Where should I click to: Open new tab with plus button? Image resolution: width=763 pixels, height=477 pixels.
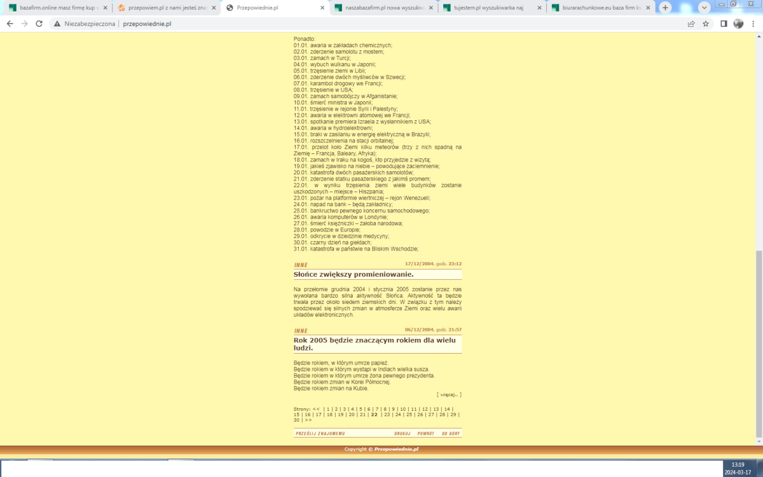[665, 8]
